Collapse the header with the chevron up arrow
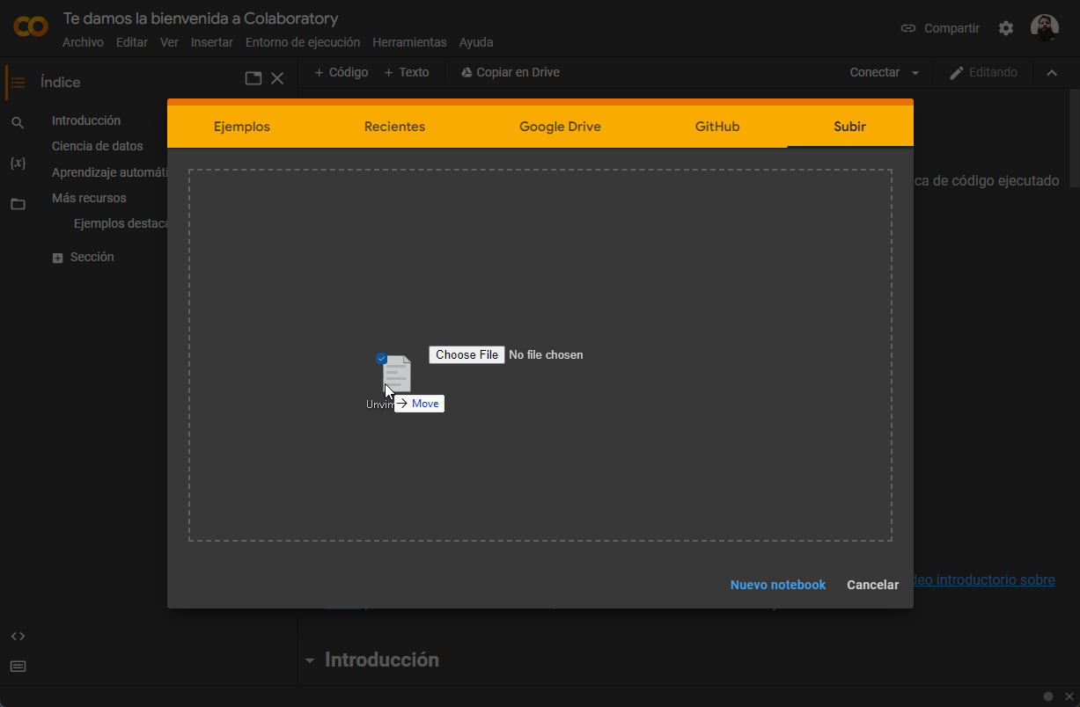 click(x=1052, y=73)
